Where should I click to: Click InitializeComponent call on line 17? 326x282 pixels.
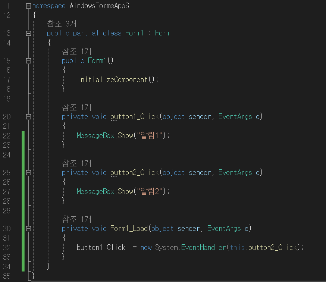pyautogui.click(x=113, y=79)
